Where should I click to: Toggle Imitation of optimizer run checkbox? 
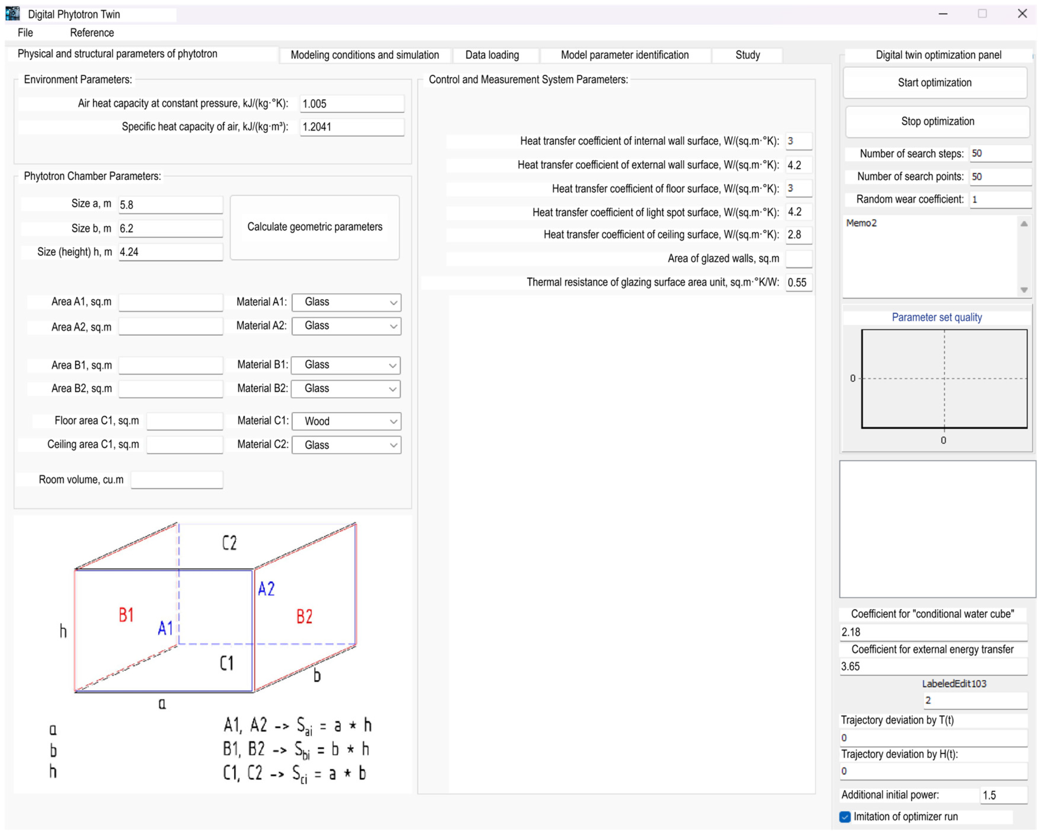(x=845, y=817)
